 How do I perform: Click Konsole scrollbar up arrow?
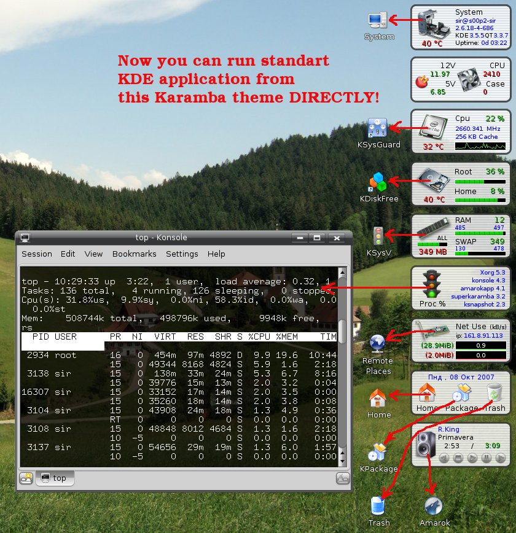pyautogui.click(x=343, y=272)
